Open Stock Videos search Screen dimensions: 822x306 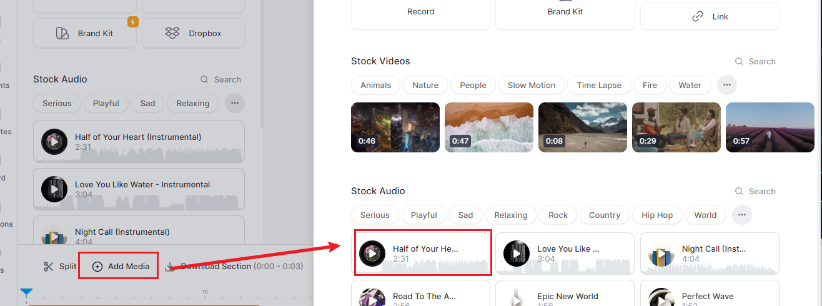[x=755, y=61]
